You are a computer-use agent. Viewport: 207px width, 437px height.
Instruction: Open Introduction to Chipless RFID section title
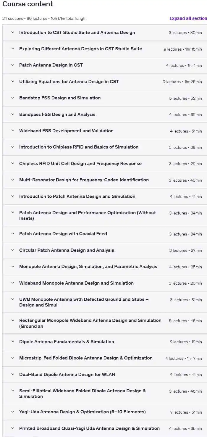coord(79,147)
